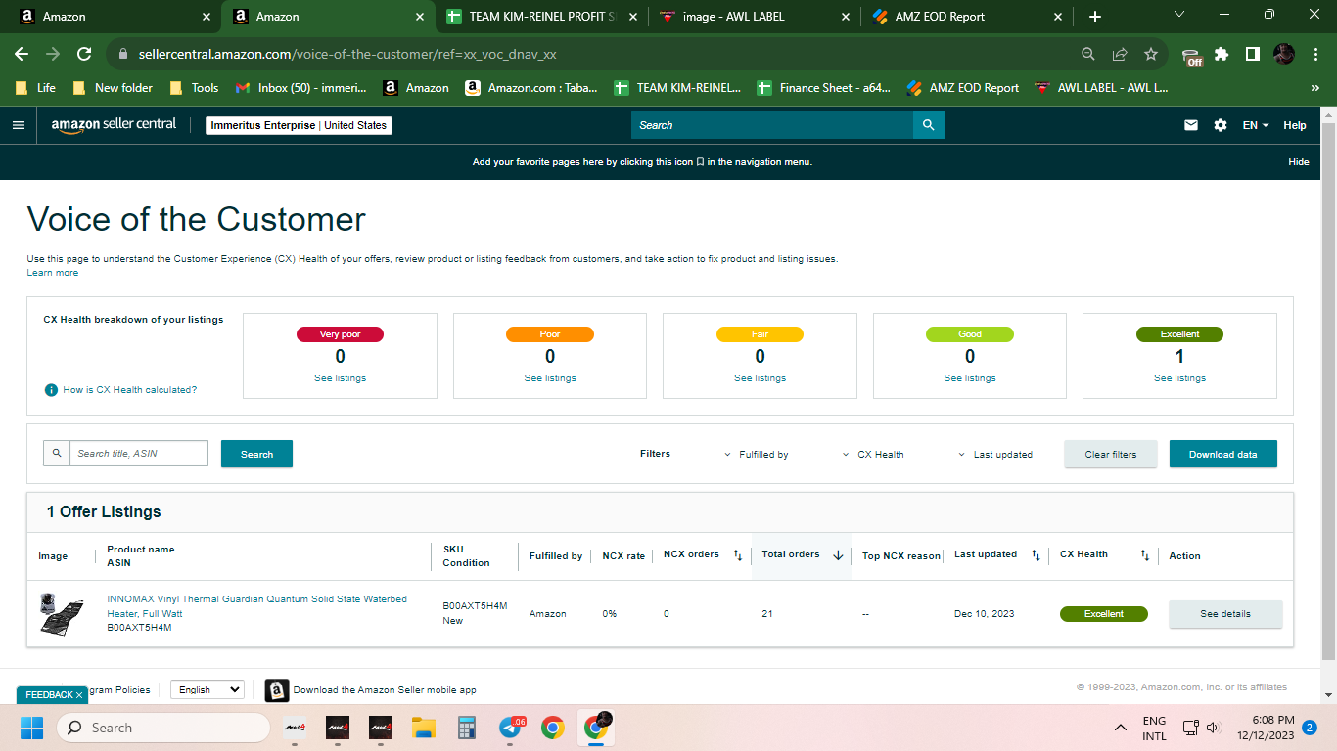Click Total orders descending sort arrow
The image size is (1337, 751).
[838, 555]
